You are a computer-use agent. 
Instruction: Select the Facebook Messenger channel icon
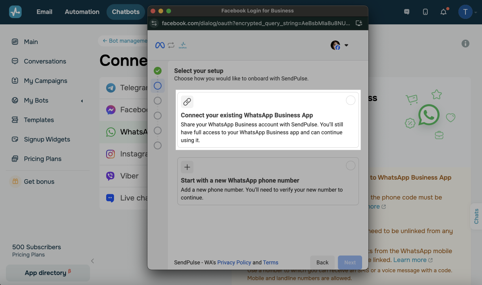pyautogui.click(x=111, y=110)
